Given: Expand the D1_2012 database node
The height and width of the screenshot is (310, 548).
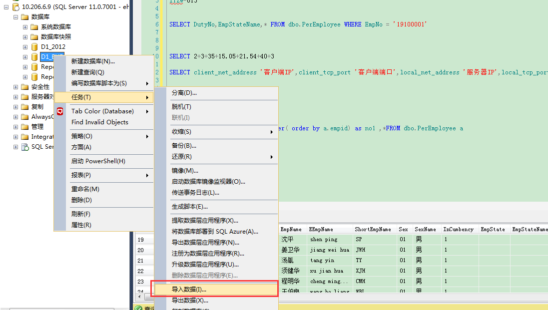Looking at the screenshot, I should 25,47.
